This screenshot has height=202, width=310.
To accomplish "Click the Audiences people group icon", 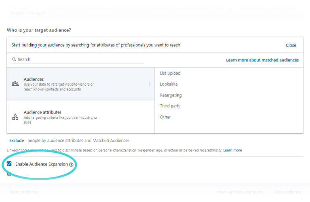I will tap(15, 84).
